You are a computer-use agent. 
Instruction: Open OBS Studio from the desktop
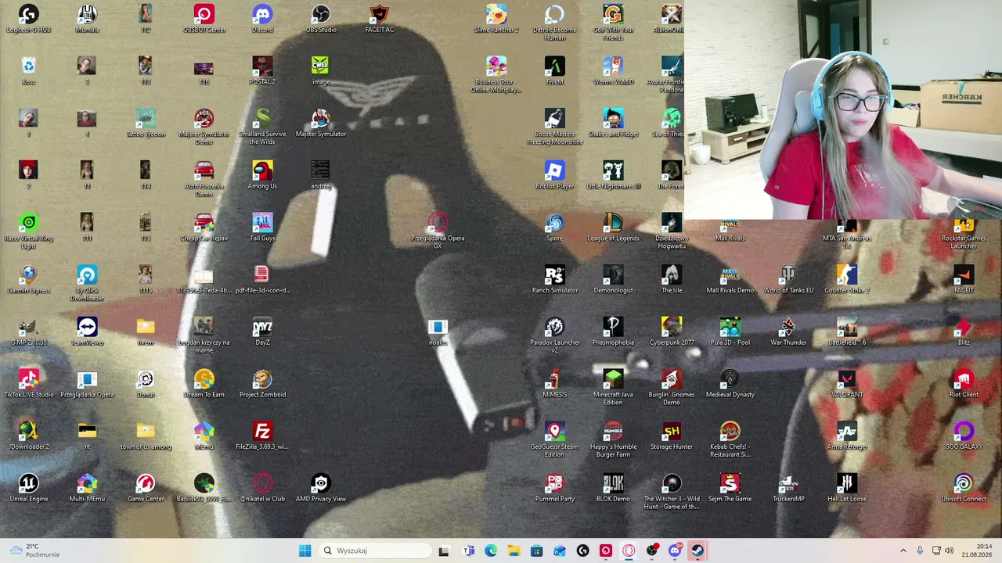point(321,20)
